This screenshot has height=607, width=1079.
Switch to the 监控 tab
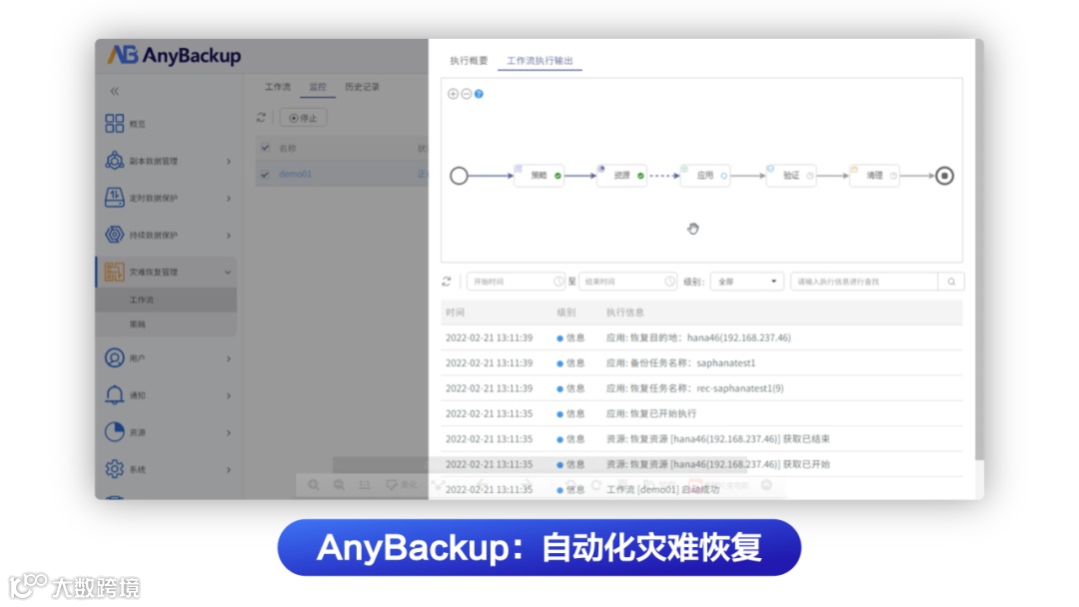[318, 87]
